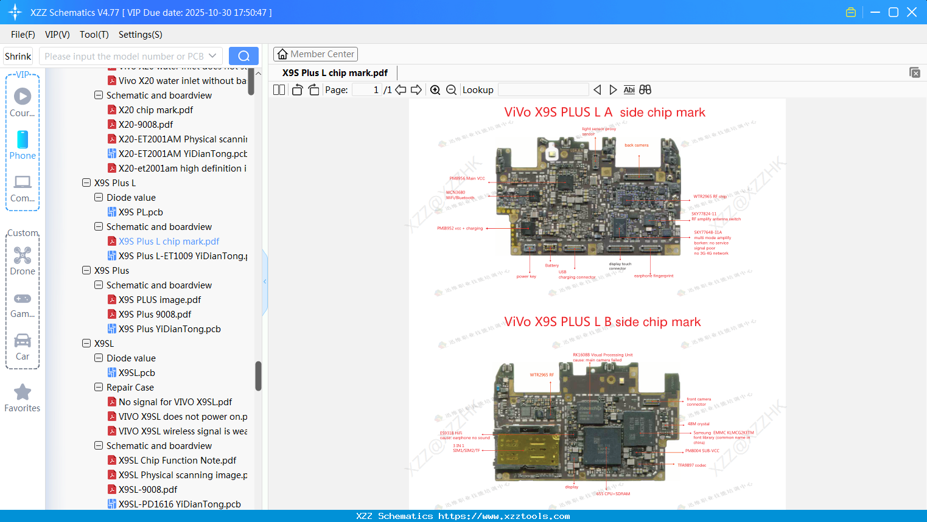Screen dimensions: 927x522
Task: Find the next lookup match
Action: [613, 90]
